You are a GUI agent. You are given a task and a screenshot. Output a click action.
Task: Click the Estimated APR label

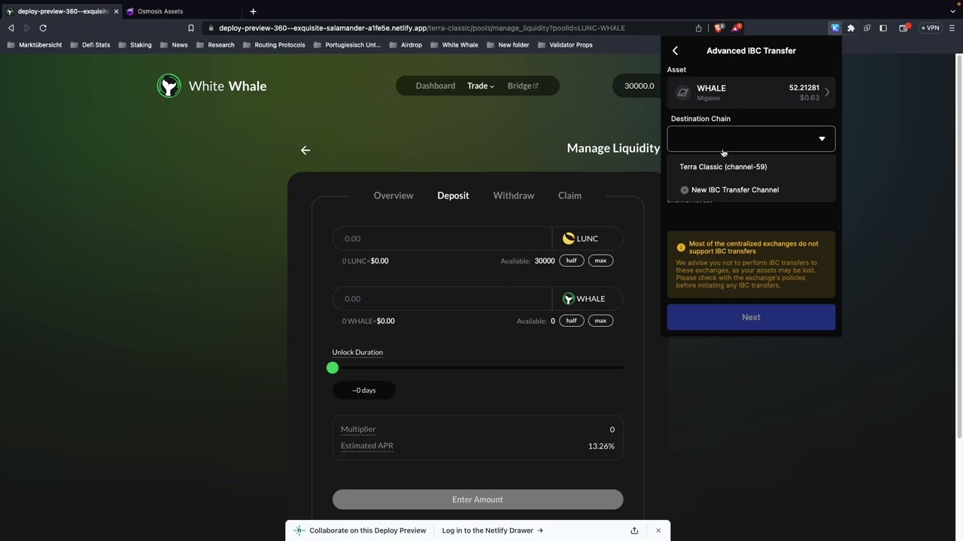367,446
